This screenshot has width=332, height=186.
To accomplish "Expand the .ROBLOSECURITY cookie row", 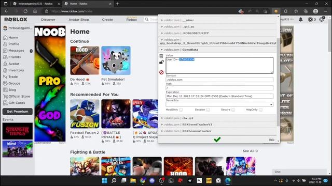I will tap(217, 33).
